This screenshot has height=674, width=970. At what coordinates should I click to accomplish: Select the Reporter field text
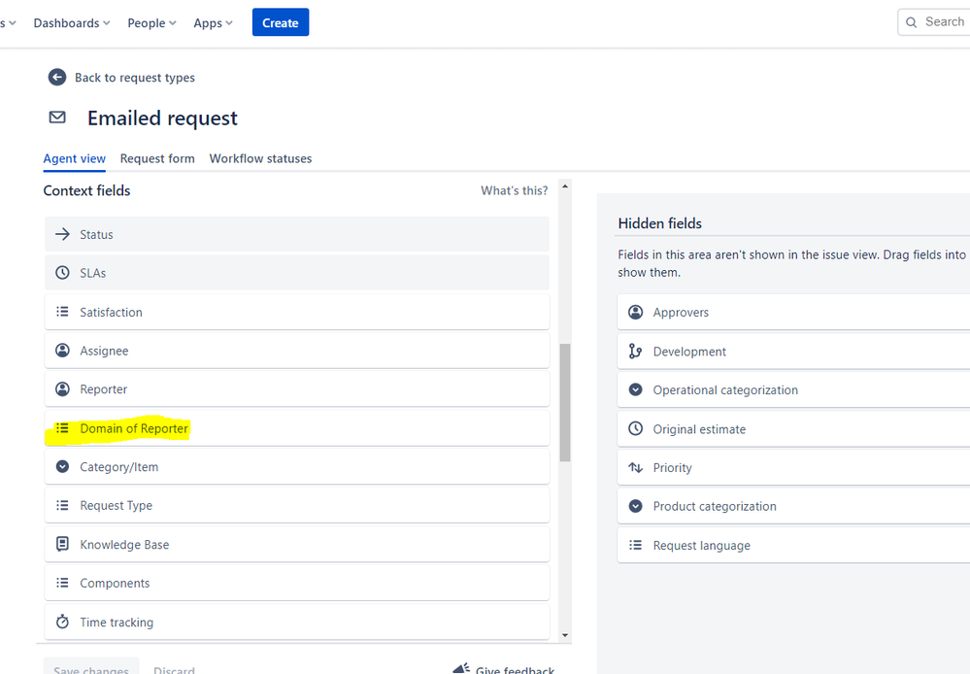coord(103,389)
